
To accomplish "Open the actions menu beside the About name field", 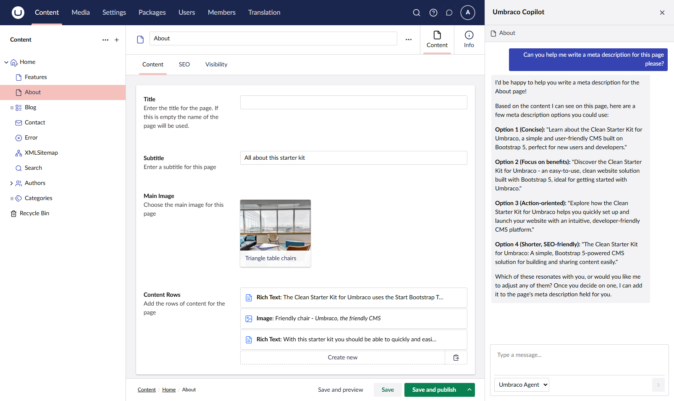I will pos(408,40).
